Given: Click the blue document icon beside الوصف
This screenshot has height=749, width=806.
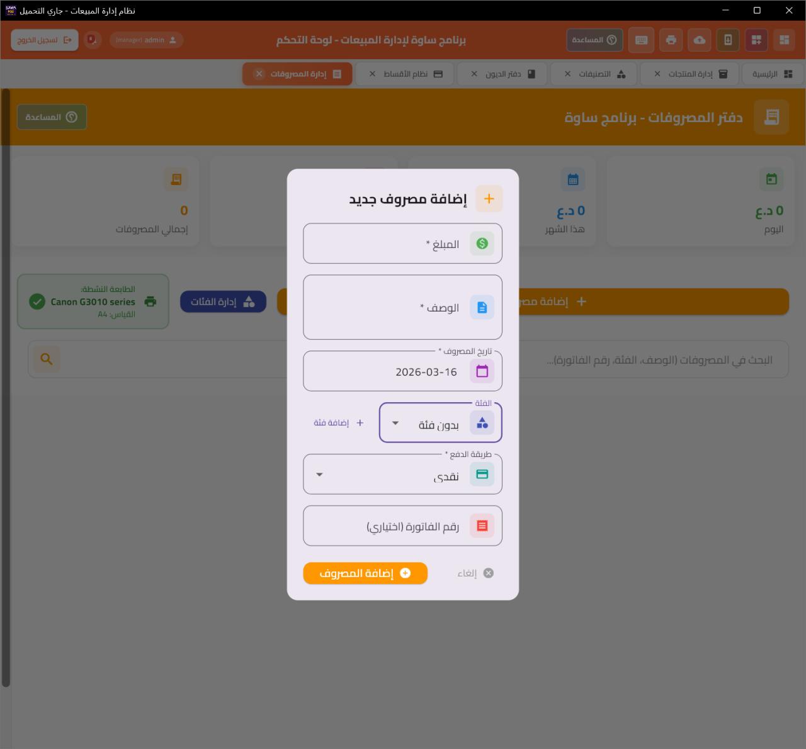Looking at the screenshot, I should click(x=482, y=307).
